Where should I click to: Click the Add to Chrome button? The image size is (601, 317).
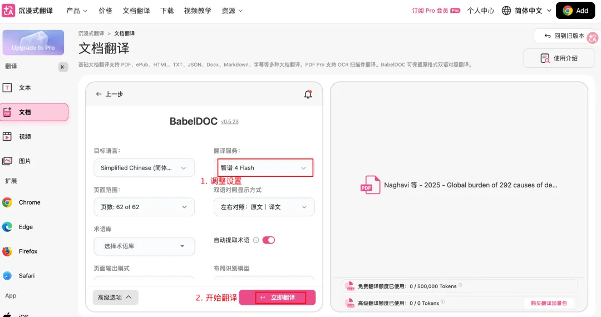(x=575, y=11)
